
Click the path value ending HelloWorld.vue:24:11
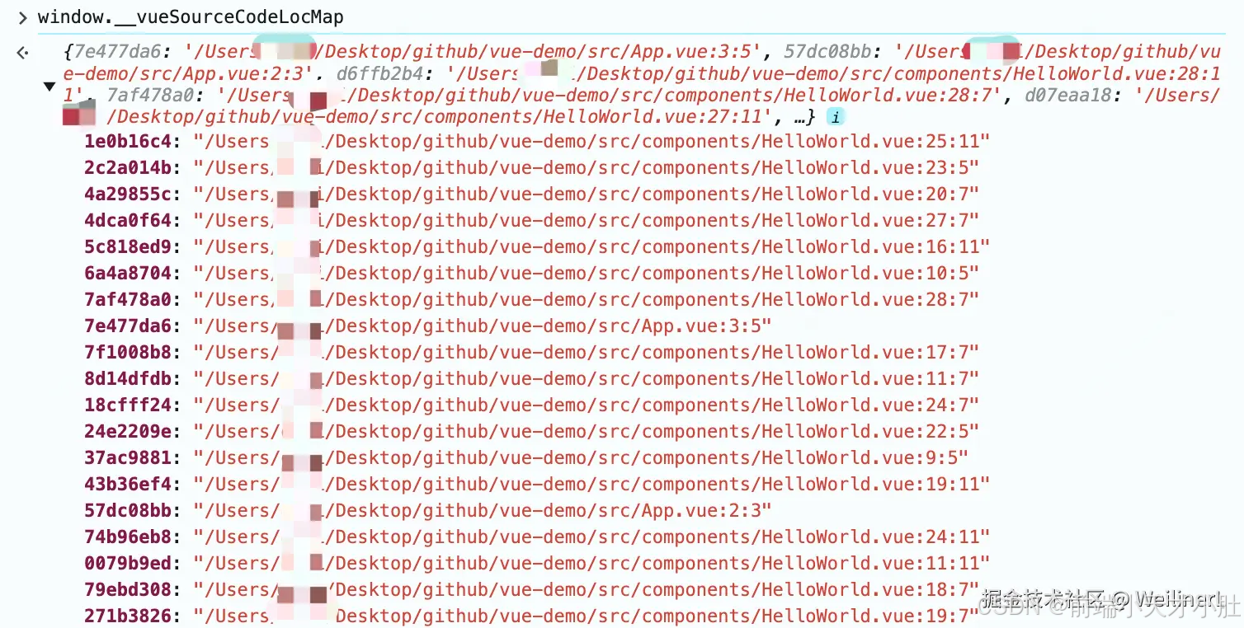(591, 537)
